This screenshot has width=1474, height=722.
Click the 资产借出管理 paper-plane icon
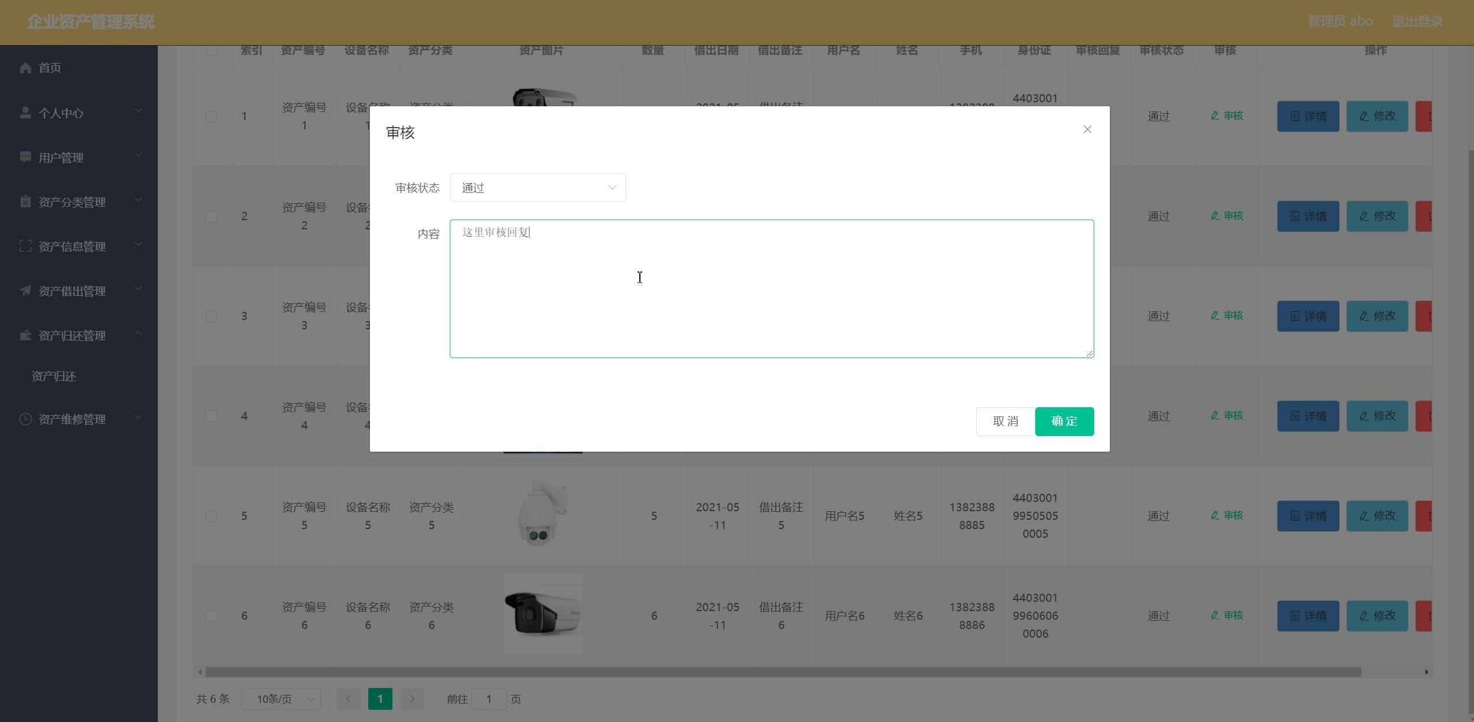coord(25,291)
